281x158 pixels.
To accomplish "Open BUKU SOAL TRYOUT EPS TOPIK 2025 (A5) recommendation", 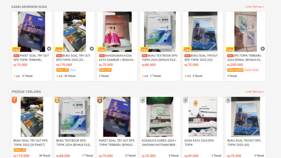I will click(201, 58).
